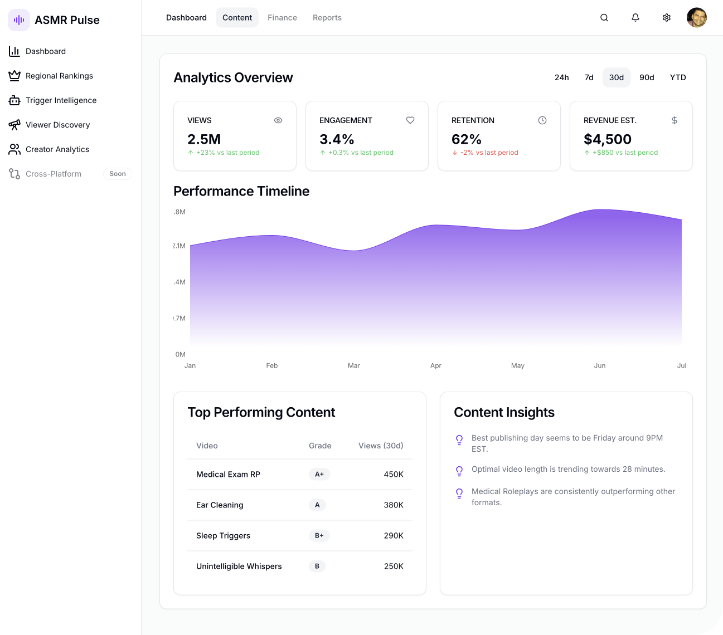
Task: Open Creator Analytics people icon
Action: [x=14, y=149]
